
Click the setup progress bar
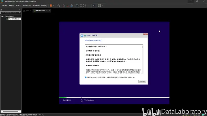(114, 98)
